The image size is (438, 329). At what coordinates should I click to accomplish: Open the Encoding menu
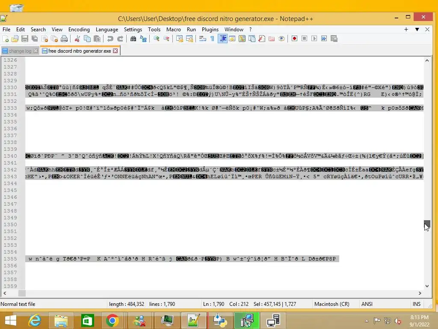point(79,30)
